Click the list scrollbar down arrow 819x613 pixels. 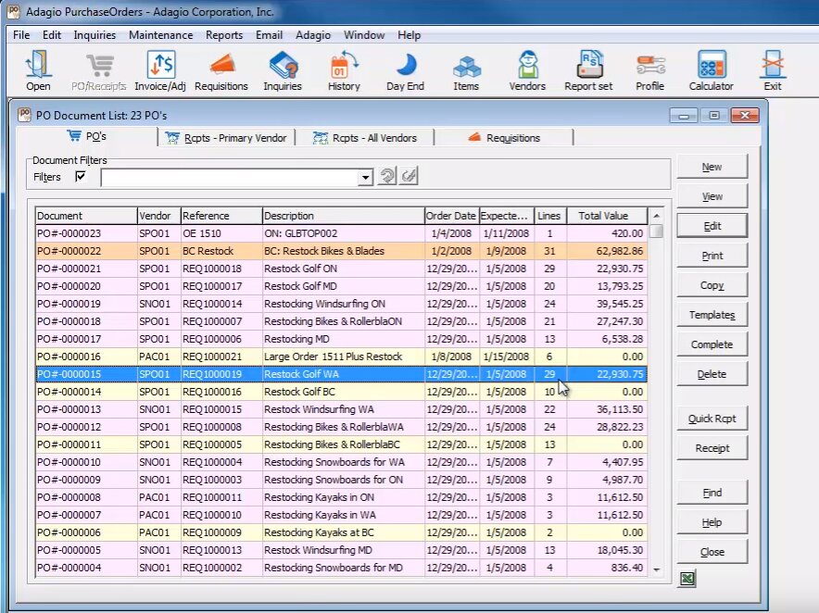(x=656, y=569)
